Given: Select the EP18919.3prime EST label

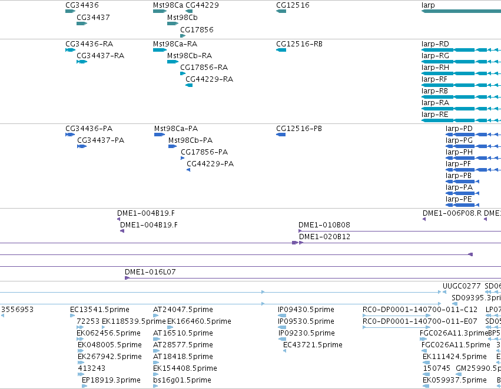Looking at the screenshot, I should (111, 380).
